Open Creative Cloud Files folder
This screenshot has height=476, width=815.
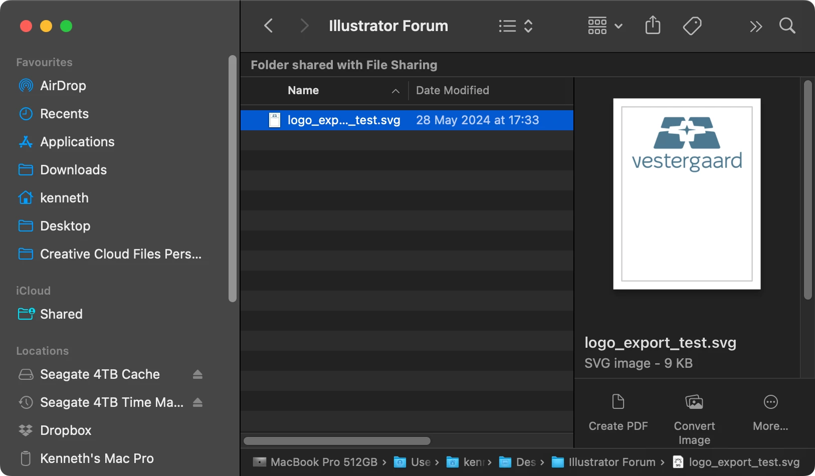(110, 254)
